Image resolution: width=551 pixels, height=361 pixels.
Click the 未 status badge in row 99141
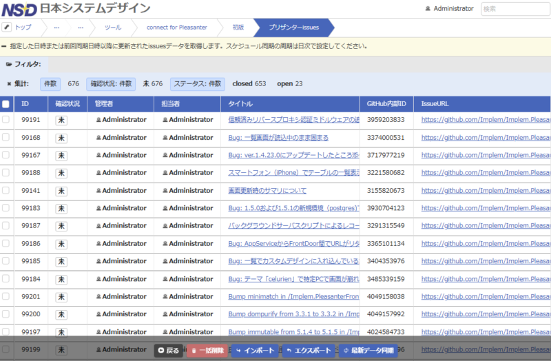coord(61,191)
